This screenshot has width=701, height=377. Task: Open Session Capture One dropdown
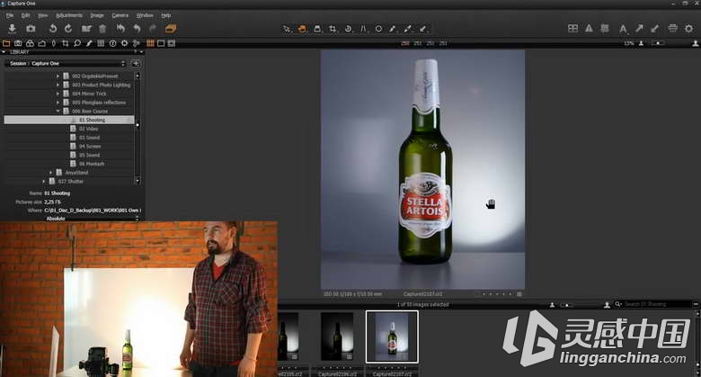pyautogui.click(x=67, y=64)
